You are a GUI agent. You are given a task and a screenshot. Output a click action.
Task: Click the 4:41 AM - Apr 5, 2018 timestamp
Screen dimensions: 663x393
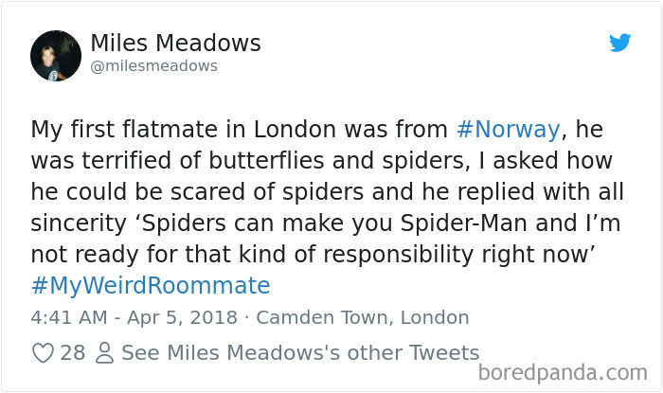coord(134,318)
